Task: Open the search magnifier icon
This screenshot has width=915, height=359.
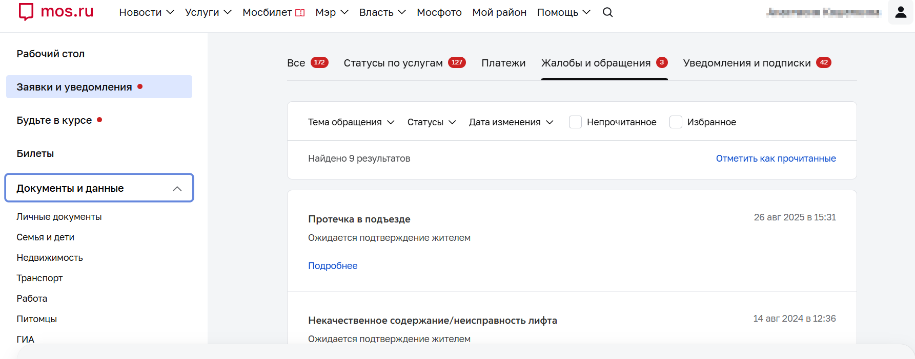Action: (607, 12)
